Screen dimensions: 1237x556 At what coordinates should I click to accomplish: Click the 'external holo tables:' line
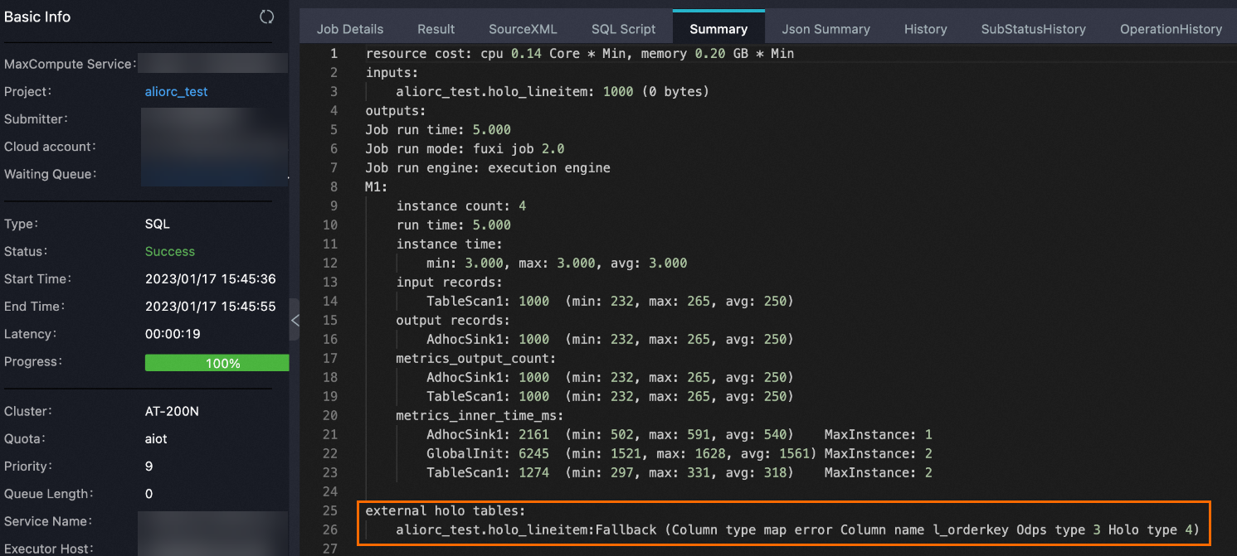446,511
